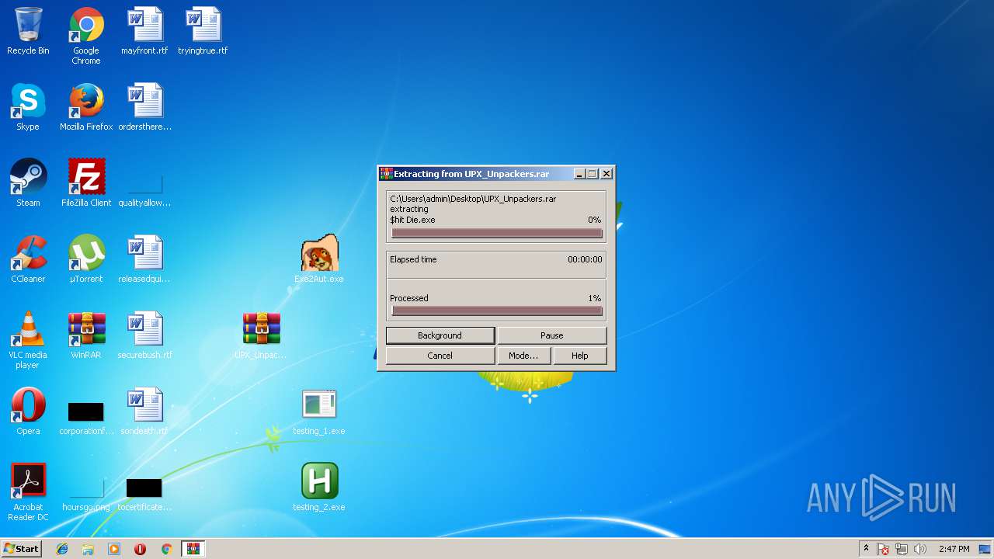
Task: Click Opera icon in taskbar
Action: coord(141,549)
